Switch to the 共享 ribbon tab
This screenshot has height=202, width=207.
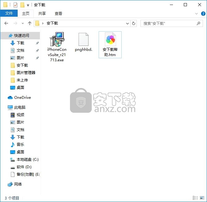coord(42,13)
